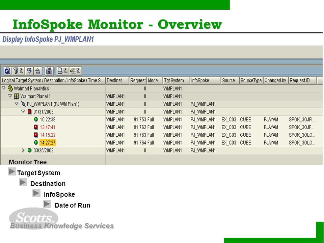This screenshot has width=324, height=243.
Task: Expand the 03/25/2003 date node
Action: 23,150
